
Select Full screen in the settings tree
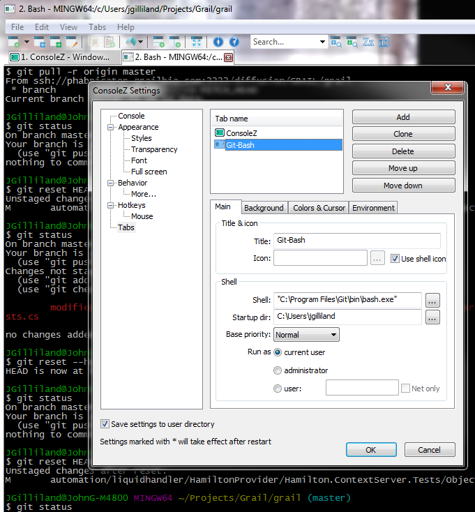click(149, 172)
